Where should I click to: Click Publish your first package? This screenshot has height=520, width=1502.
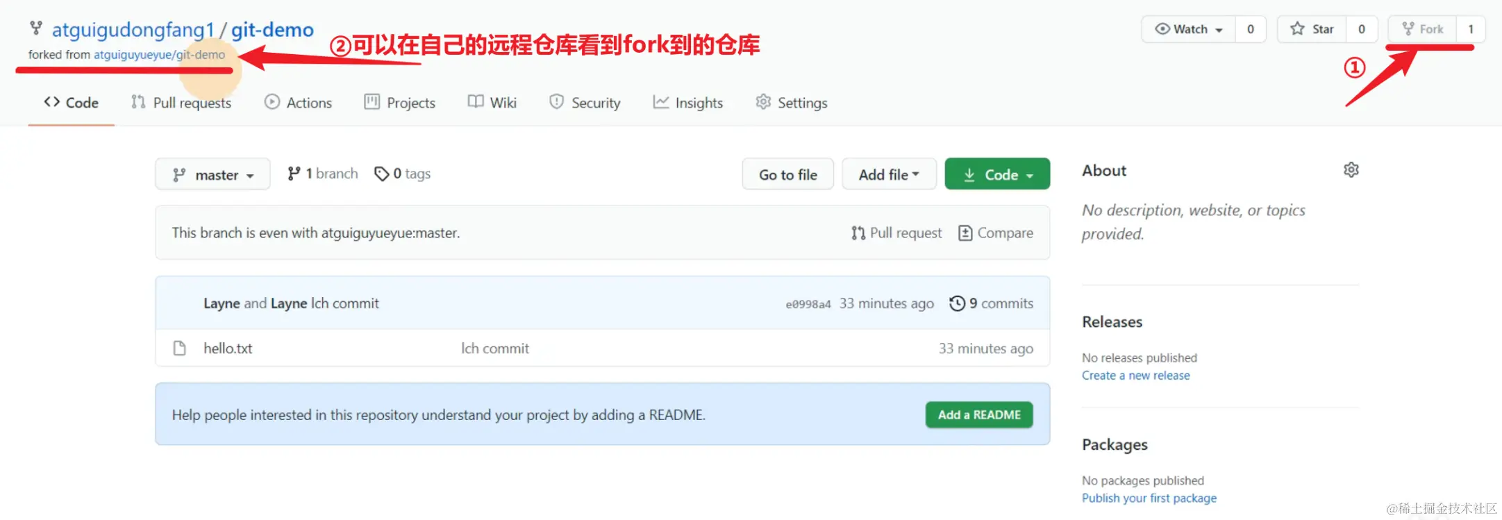pos(1149,498)
